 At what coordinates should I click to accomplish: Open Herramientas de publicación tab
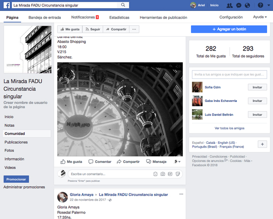tap(163, 17)
